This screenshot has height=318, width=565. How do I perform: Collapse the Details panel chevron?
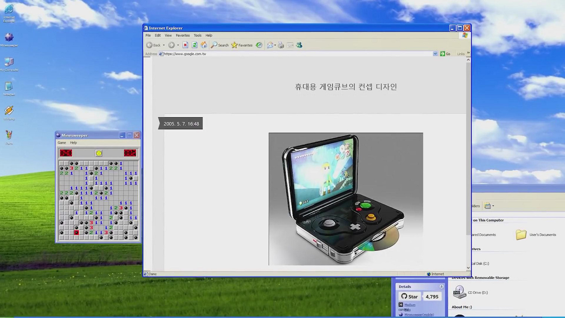click(x=441, y=287)
